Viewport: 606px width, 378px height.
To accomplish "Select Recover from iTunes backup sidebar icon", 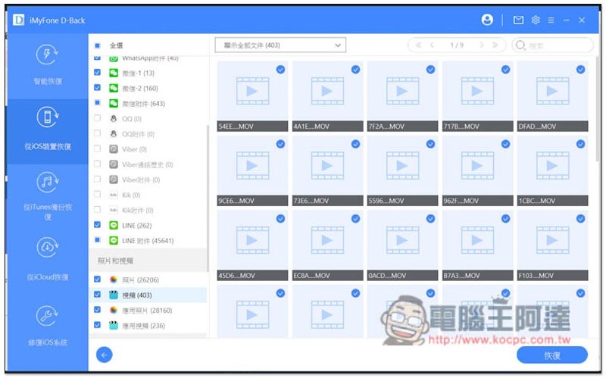I will click(x=48, y=183).
